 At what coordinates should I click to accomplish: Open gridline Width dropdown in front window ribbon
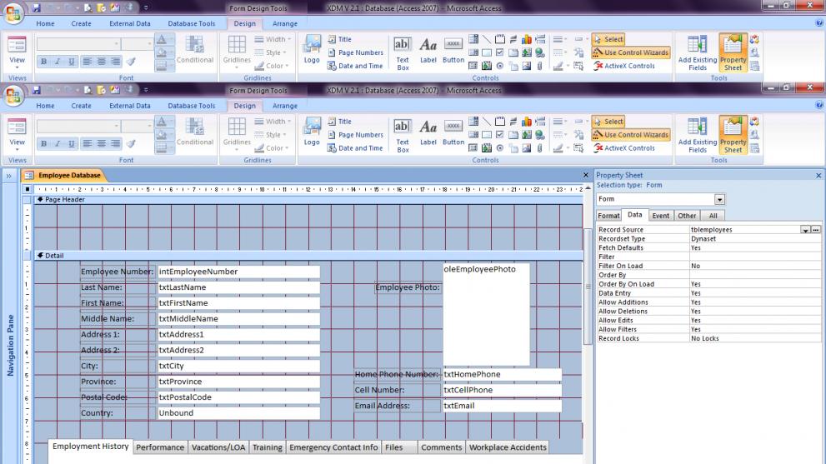click(273, 121)
